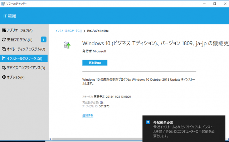Click the status value 再開予定: 2018/11/23 13:03:00
Screen dimensions: 229x142
[112, 97]
